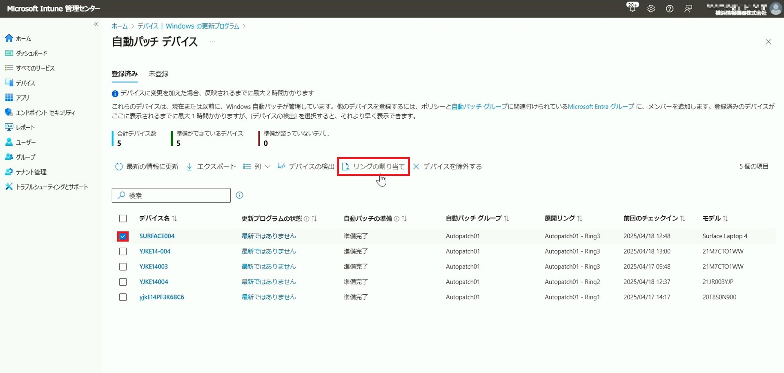
Task: Sort by 展開リング column
Action: (563, 218)
